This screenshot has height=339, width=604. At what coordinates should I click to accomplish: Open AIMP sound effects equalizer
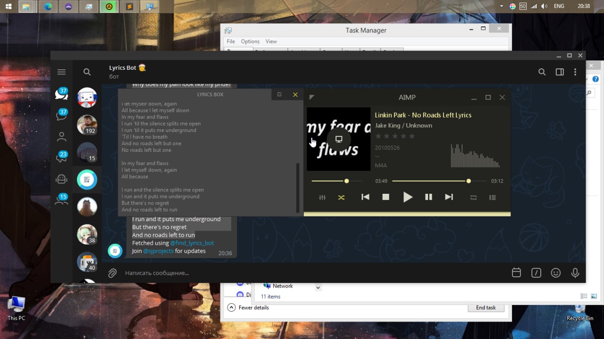pyautogui.click(x=322, y=198)
